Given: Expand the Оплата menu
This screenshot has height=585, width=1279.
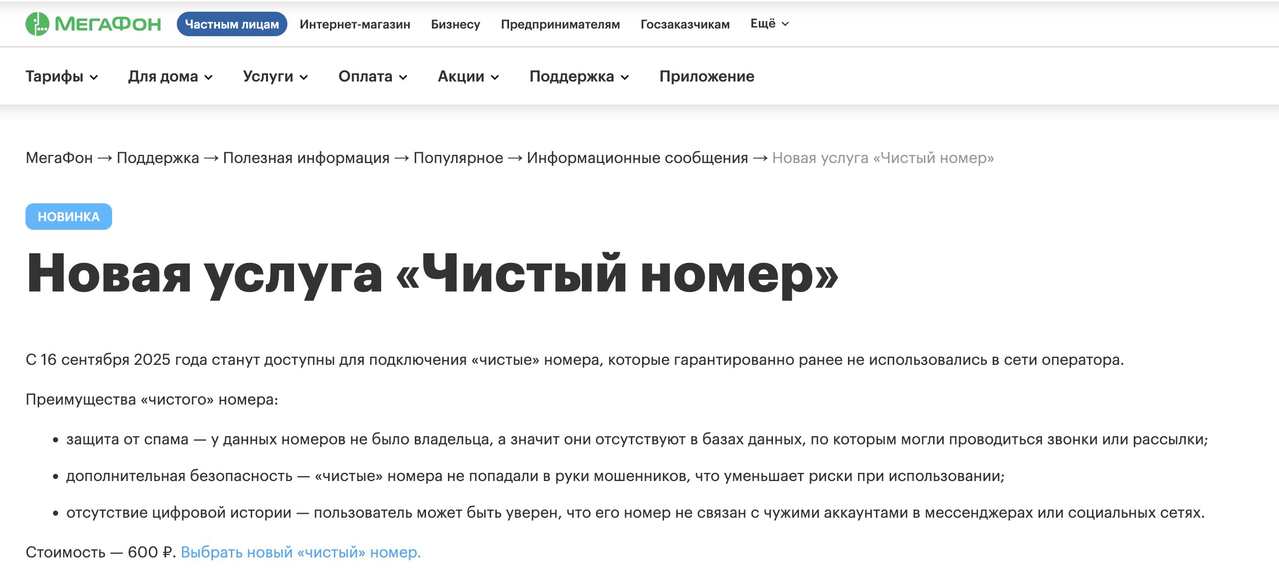Looking at the screenshot, I should (372, 76).
